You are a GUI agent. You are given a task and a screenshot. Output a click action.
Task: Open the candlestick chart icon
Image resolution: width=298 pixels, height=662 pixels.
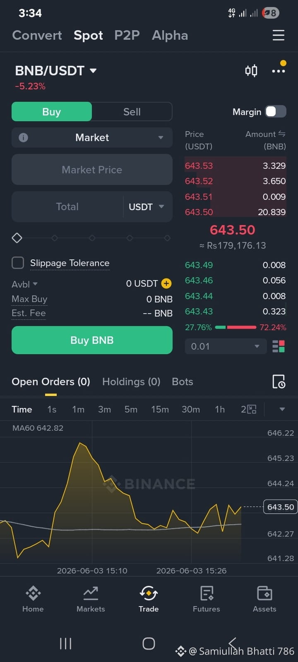(x=251, y=71)
